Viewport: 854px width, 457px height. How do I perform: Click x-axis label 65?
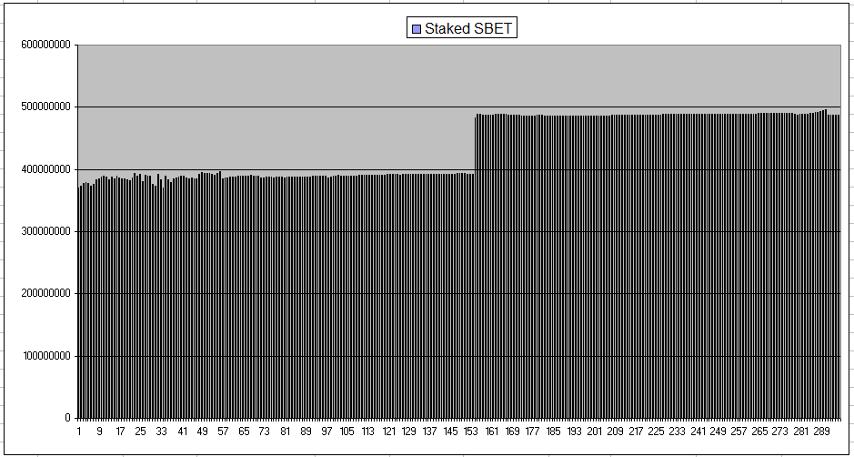click(x=244, y=432)
